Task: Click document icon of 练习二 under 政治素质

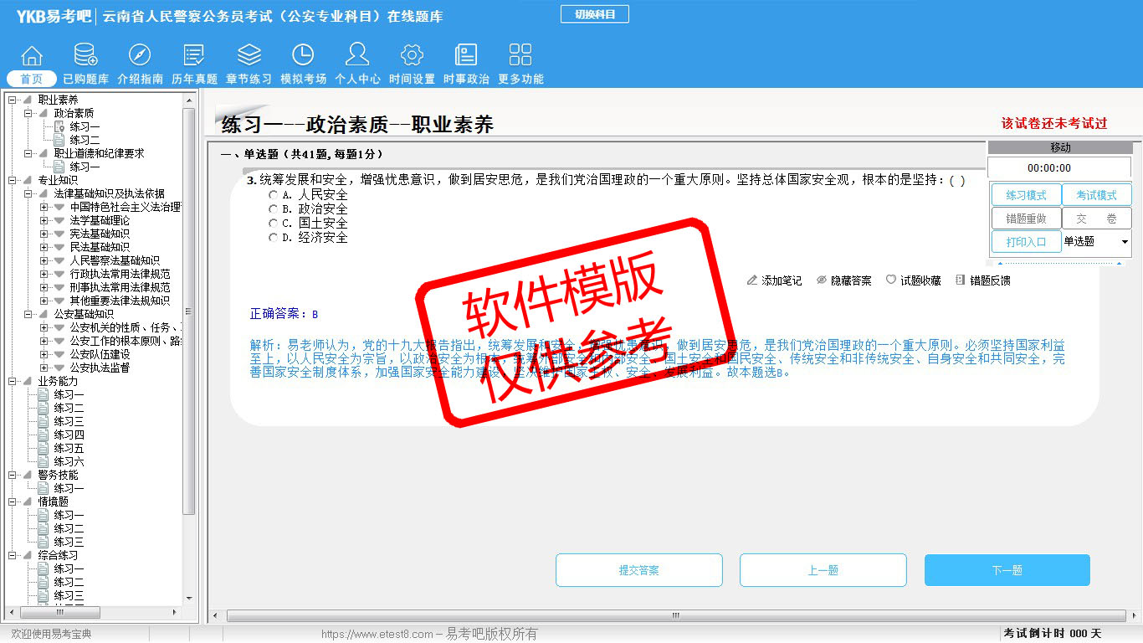Action: (59, 140)
